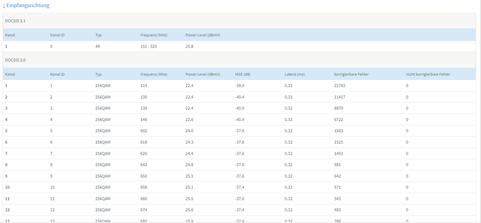Select the DOCSIS 3.1 section label
This screenshot has height=223, width=481.
pyautogui.click(x=15, y=21)
